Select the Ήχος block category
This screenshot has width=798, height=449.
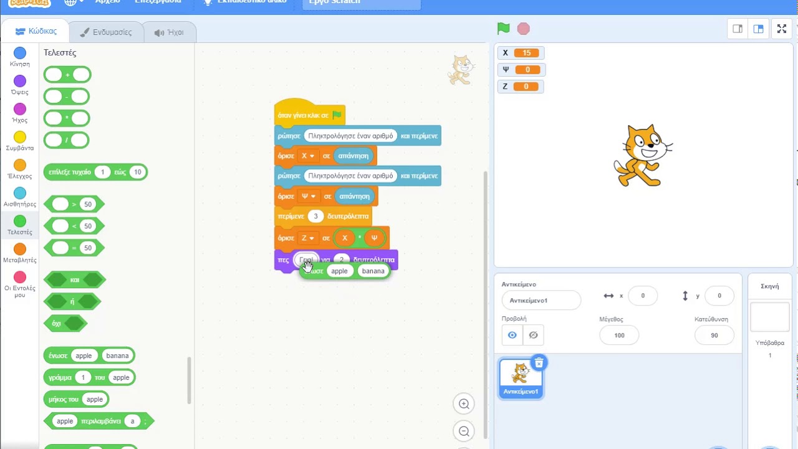point(20,113)
